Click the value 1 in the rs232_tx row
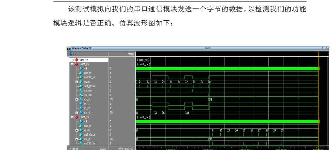 (x=110, y=143)
